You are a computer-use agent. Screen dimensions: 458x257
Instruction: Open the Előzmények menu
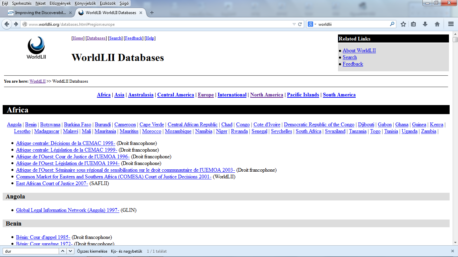60,3
